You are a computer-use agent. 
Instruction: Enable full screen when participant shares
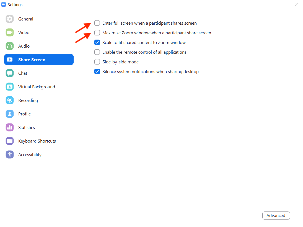click(x=97, y=23)
